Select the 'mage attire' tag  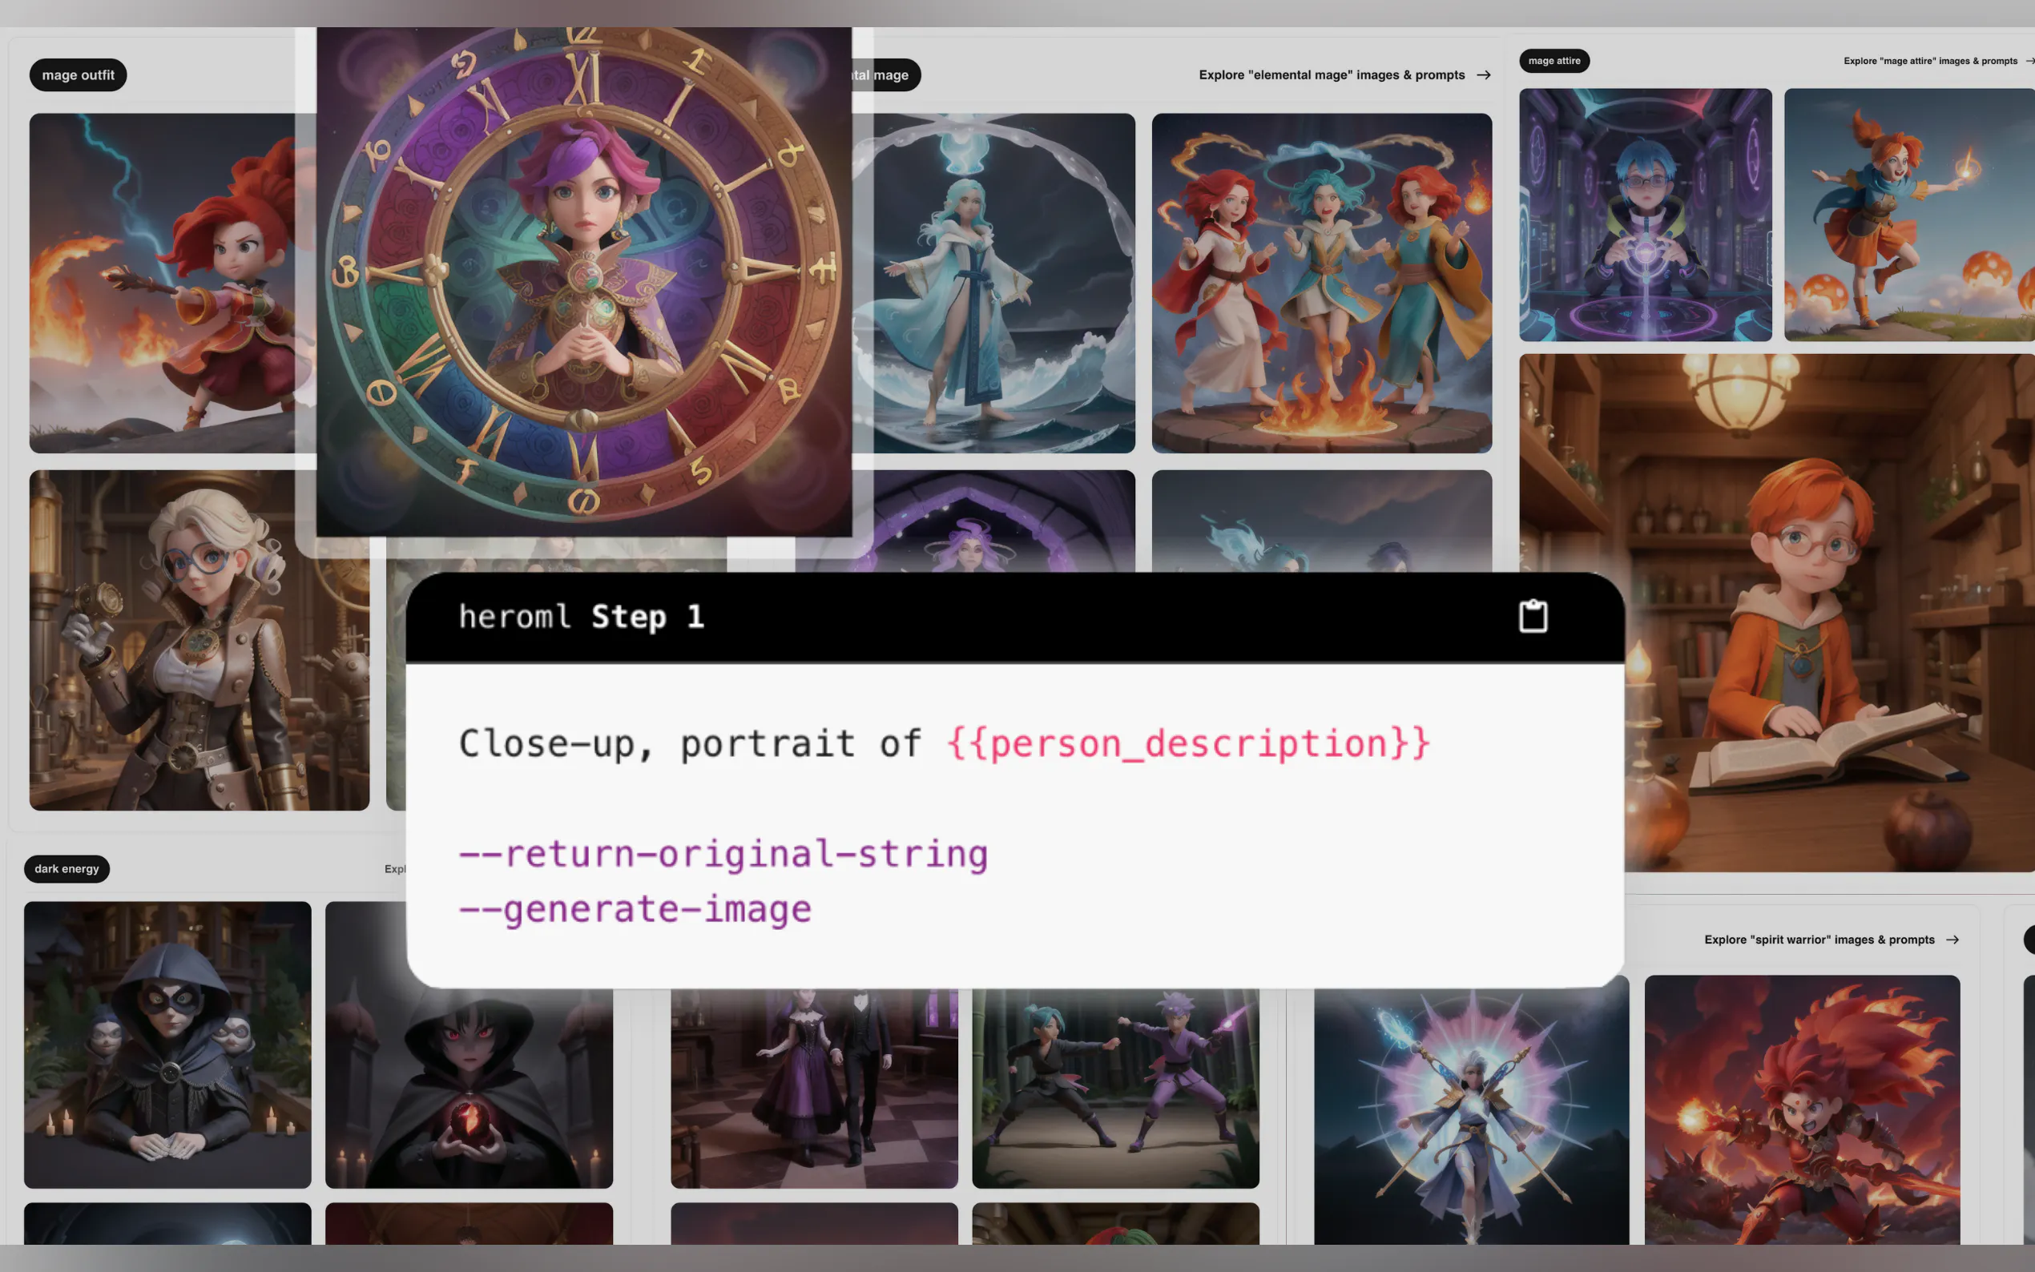(x=1553, y=61)
